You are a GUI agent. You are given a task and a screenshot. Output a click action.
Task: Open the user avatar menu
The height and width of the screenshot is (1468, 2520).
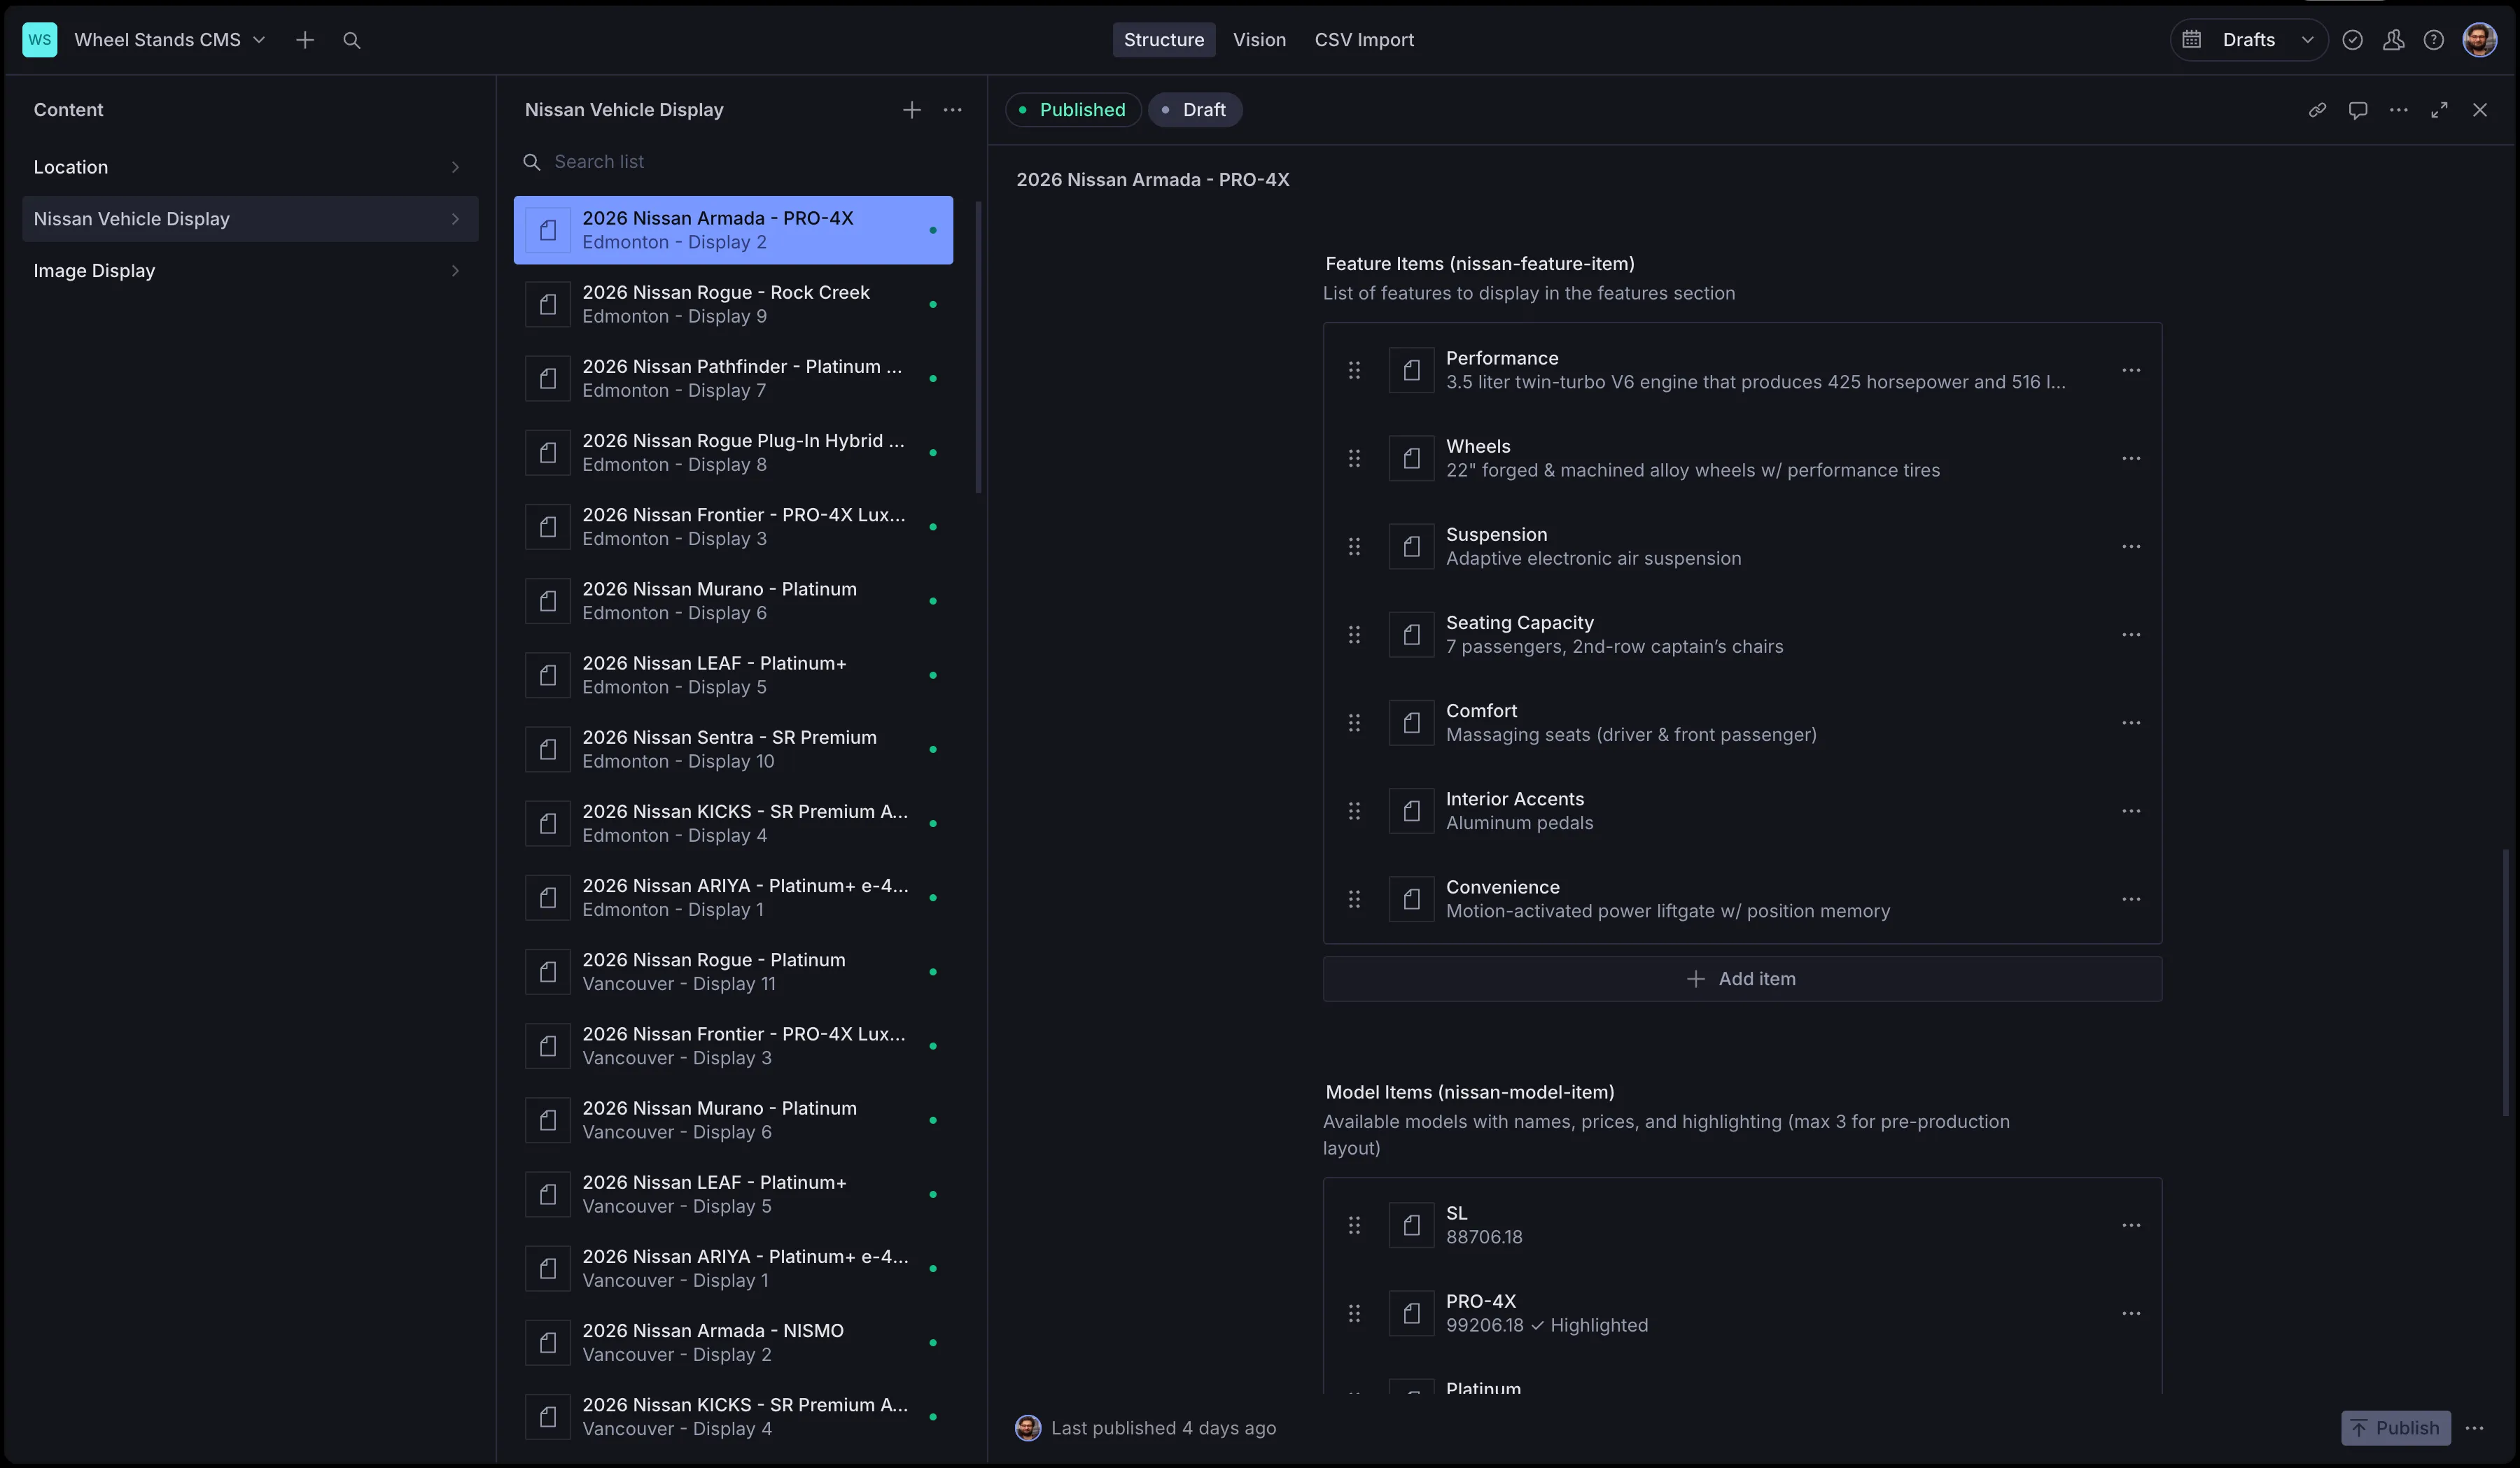click(x=2479, y=40)
